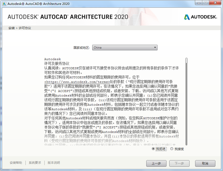The height and width of the screenshot is (171, 223).
Task: Select the 我接受 radio button
Action: pyautogui.click(x=172, y=149)
